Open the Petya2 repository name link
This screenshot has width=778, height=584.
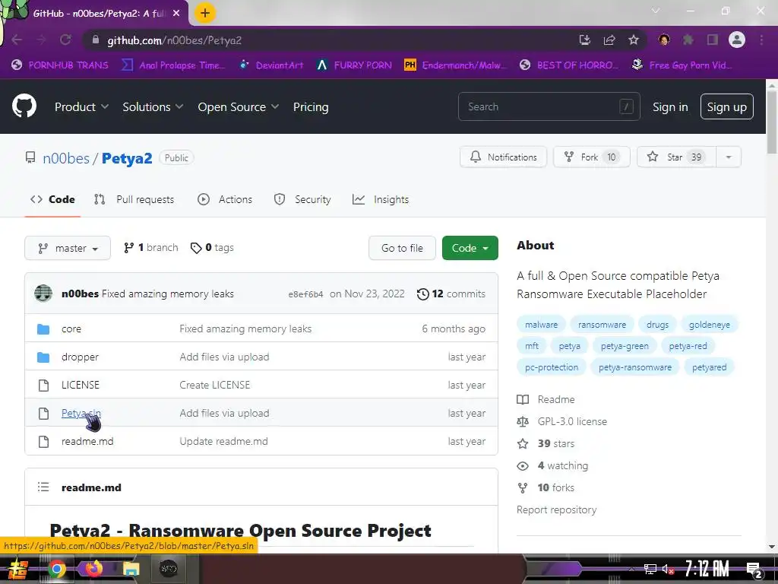tap(127, 158)
